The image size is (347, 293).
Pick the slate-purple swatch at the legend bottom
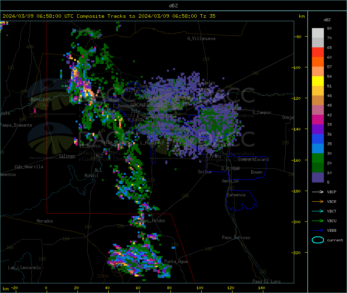click(318, 177)
